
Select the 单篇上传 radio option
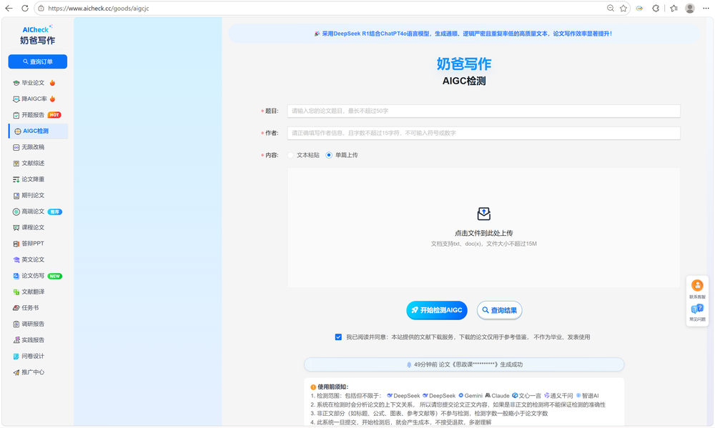coord(329,155)
